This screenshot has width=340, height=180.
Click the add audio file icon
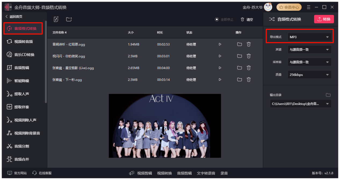coord(56,19)
